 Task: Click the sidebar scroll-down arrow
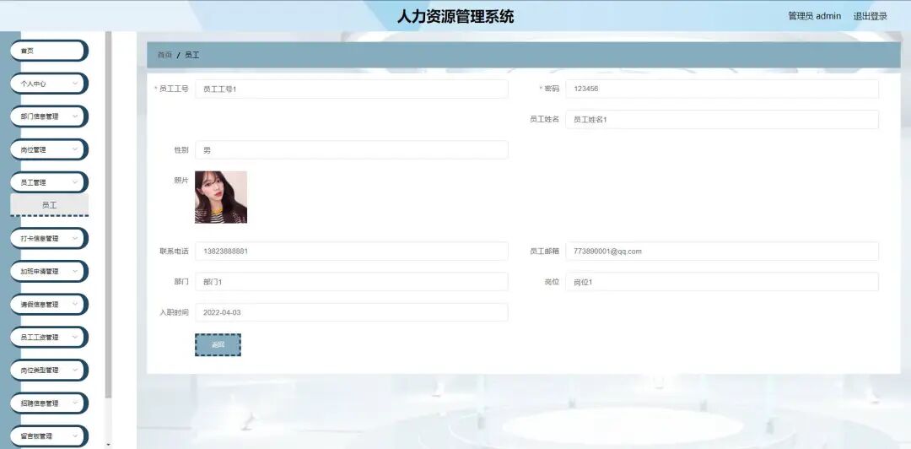(x=108, y=445)
